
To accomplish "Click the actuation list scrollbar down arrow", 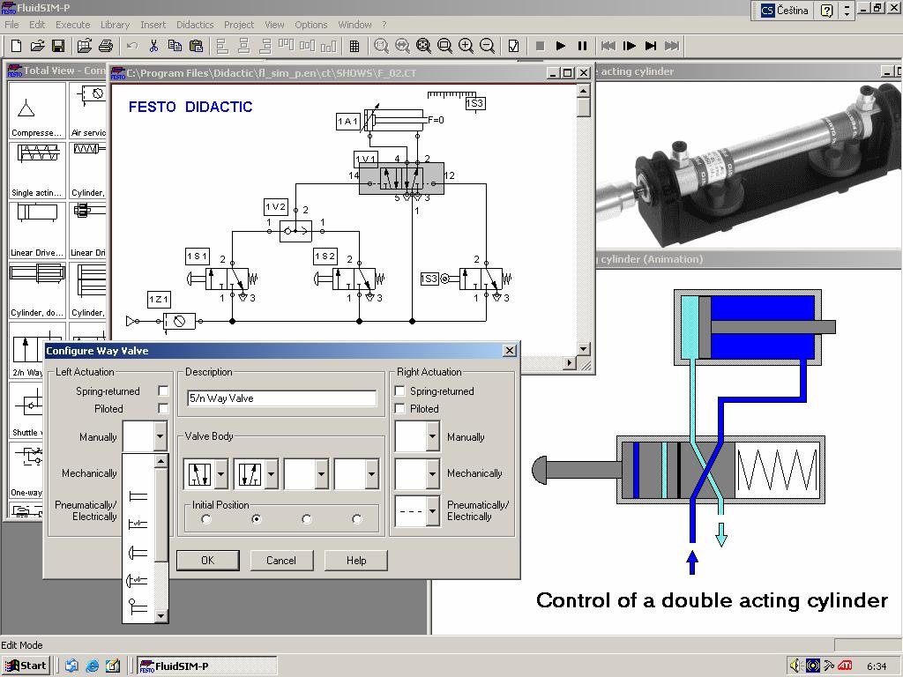I will click(160, 616).
